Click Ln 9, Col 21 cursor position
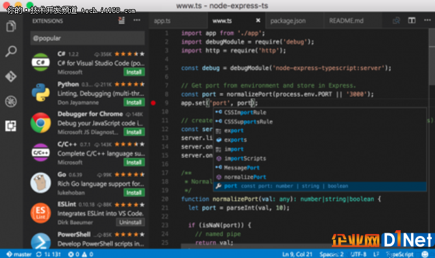Image resolution: width=435 pixels, height=258 pixels. (x=297, y=254)
